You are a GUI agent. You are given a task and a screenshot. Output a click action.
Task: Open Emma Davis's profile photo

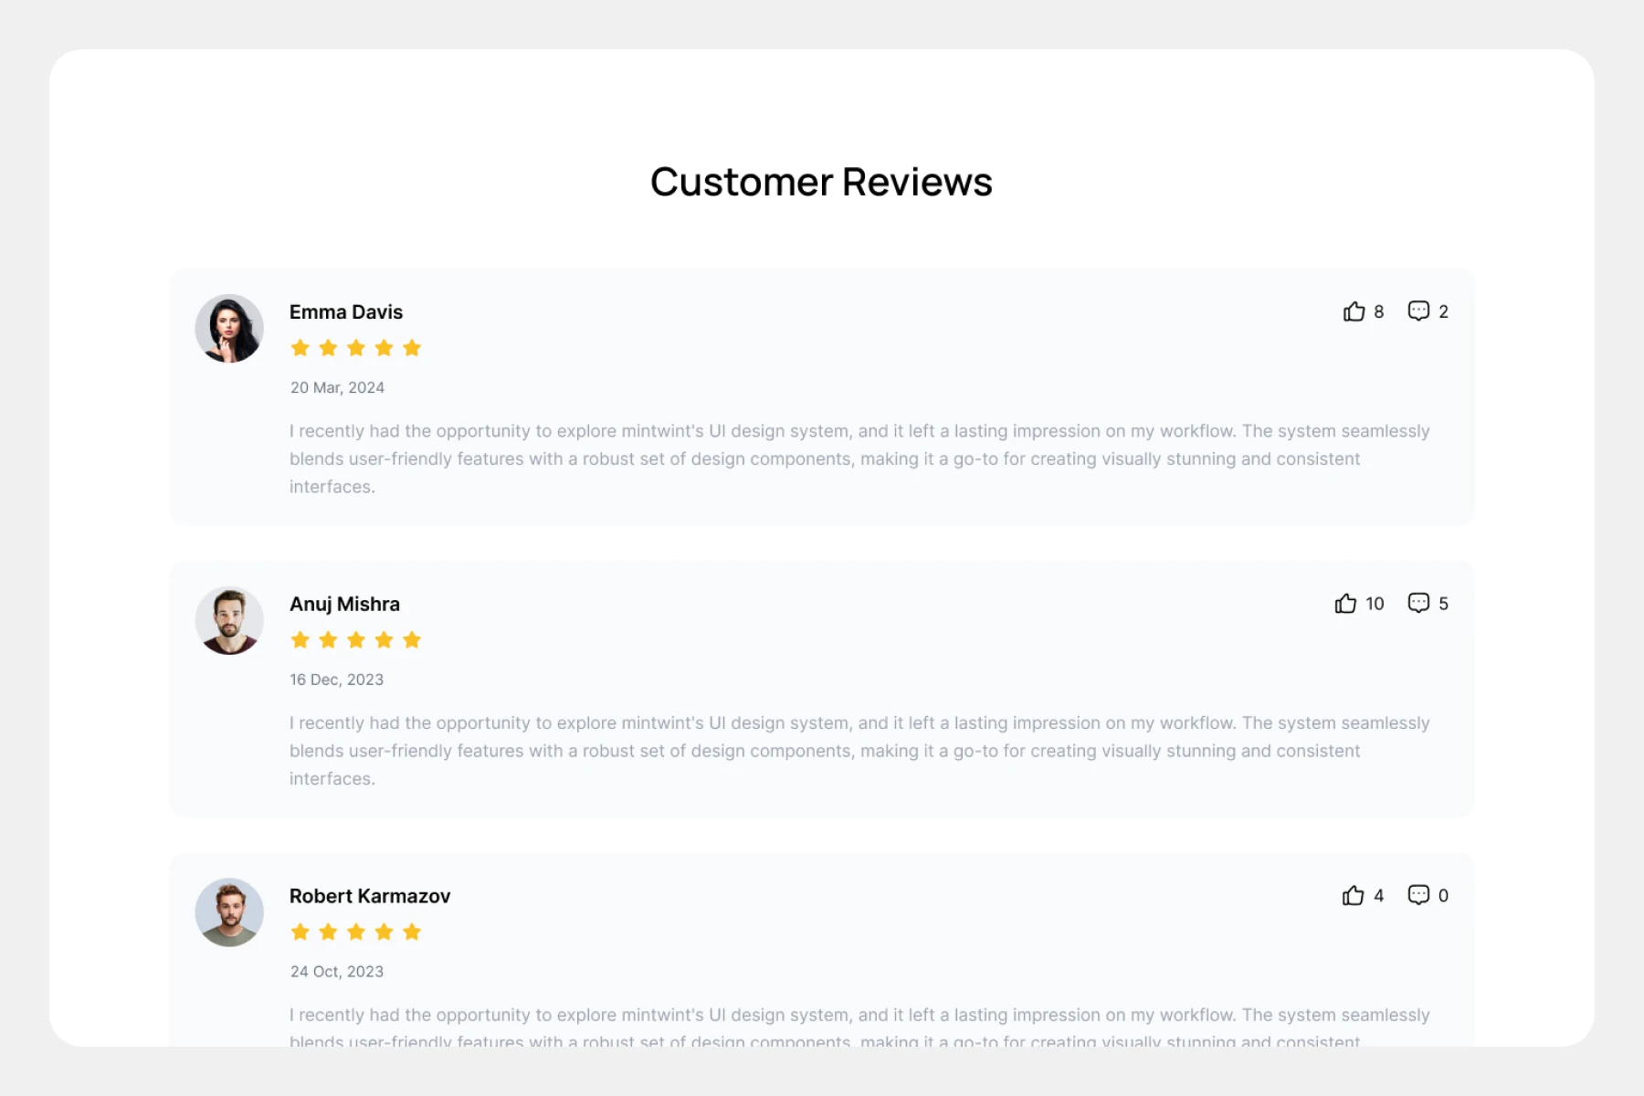click(229, 329)
